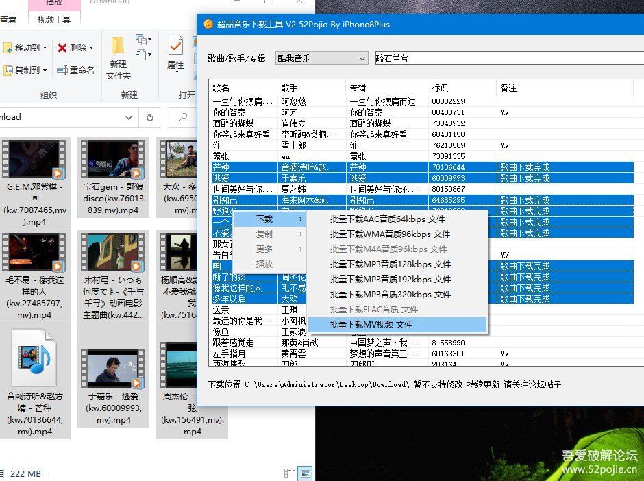The image size is (644, 481).
Task: Open video thumbnail 宝石gem - 野狼disco
Action: [x=113, y=160]
